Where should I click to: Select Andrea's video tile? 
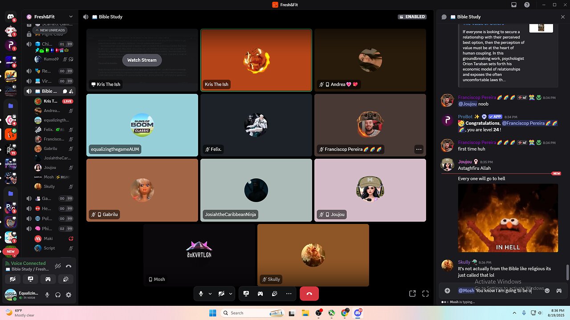[x=370, y=60]
